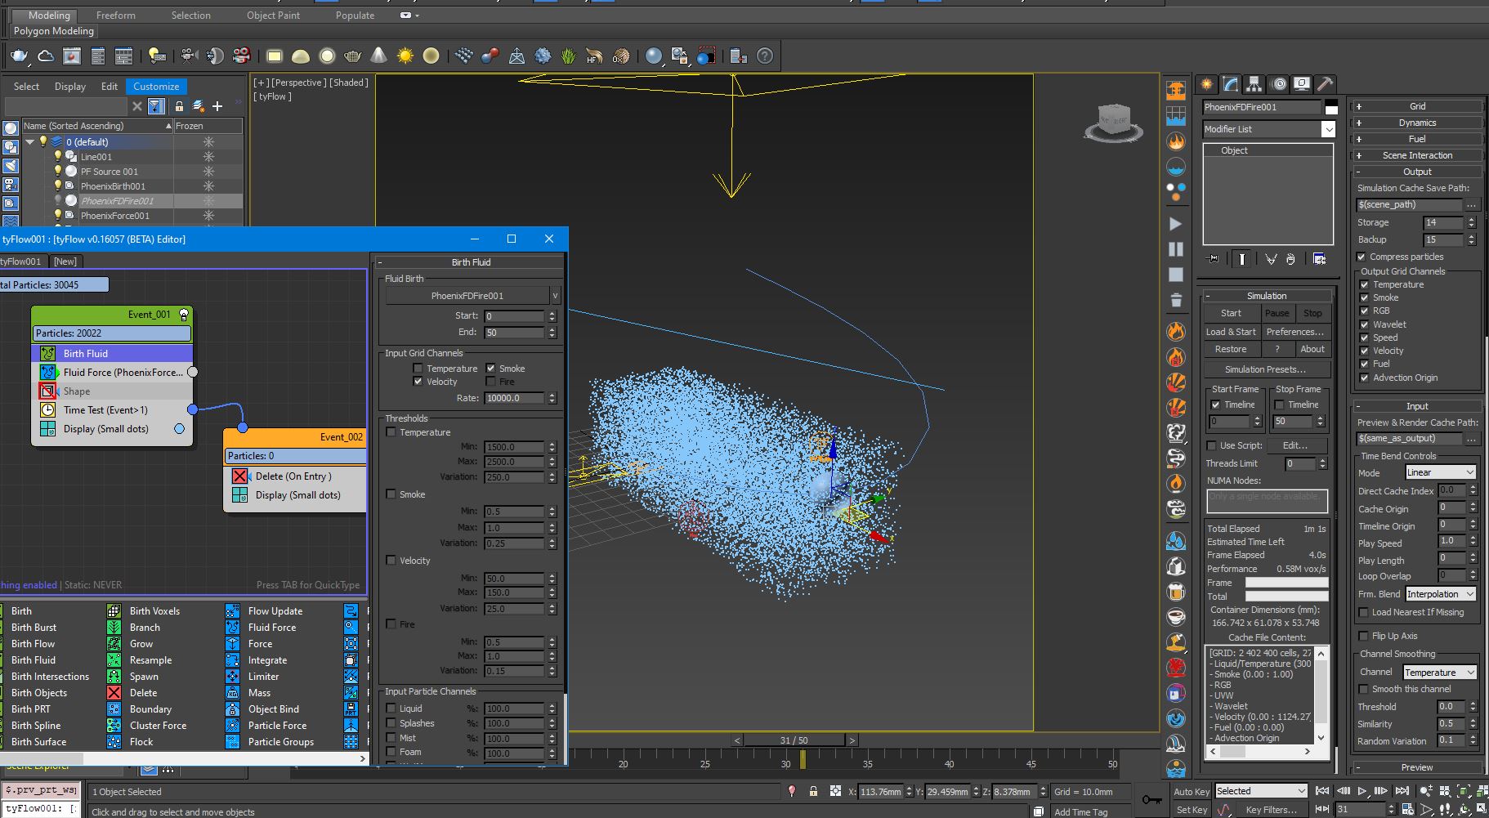Click the HF hair icon in toolbar
The height and width of the screenshot is (818, 1489).
[594, 56]
